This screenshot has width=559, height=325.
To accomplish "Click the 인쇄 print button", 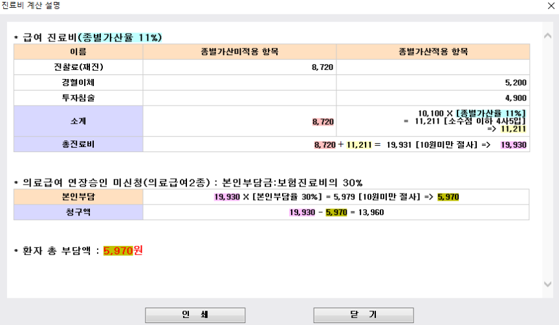I will 195,315.
